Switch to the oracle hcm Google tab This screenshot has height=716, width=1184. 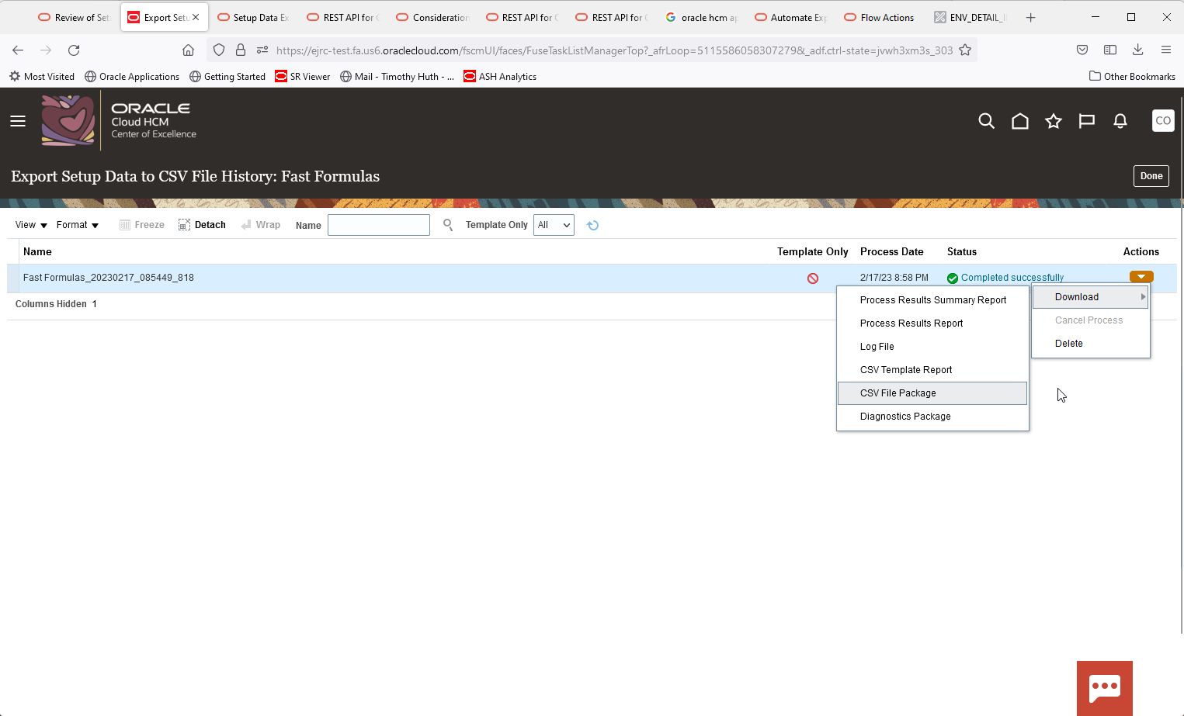coord(701,17)
